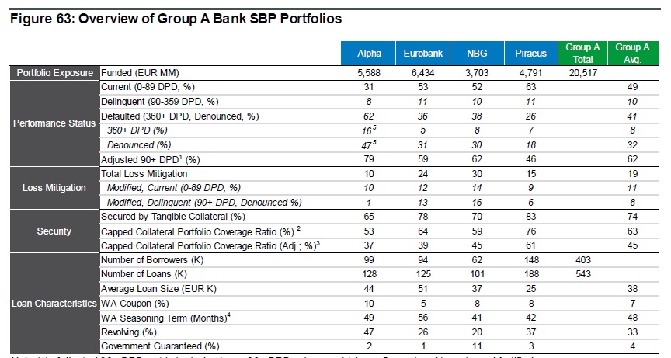
Task: Select the Security section label
Action: 50,231
